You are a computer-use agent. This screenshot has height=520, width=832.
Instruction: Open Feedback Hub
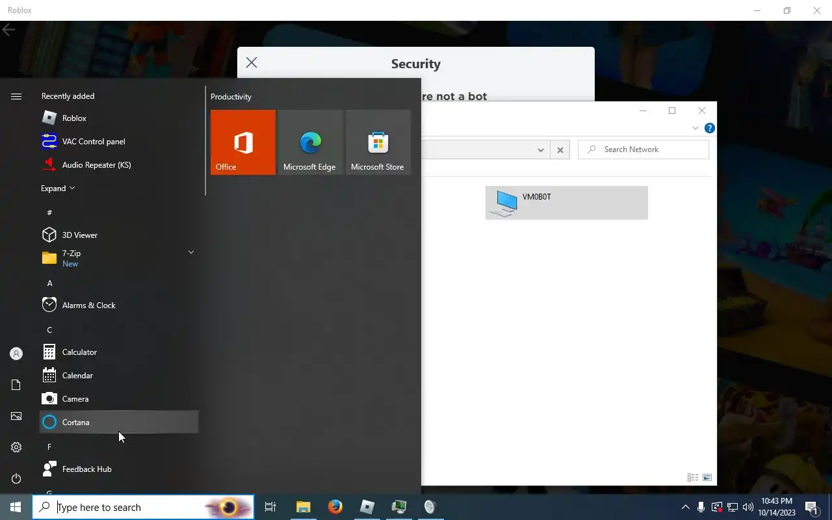119,469
